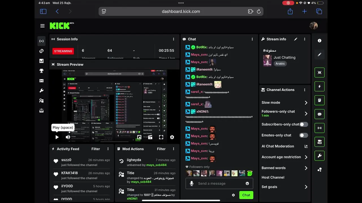Viewport: 362px width, 203px height.
Task: Click the green Chat send button
Action: [246, 195]
